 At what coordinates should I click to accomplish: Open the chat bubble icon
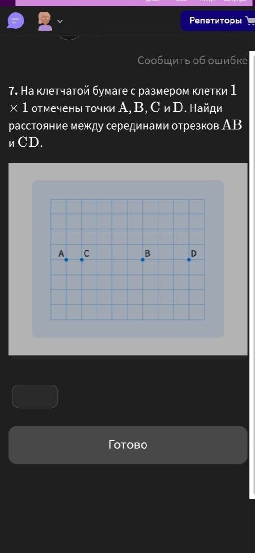click(x=15, y=21)
